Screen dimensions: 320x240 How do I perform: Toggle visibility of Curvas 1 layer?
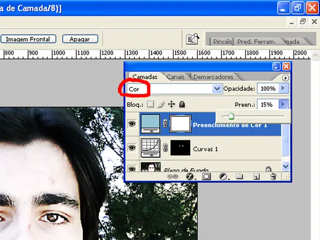click(132, 148)
